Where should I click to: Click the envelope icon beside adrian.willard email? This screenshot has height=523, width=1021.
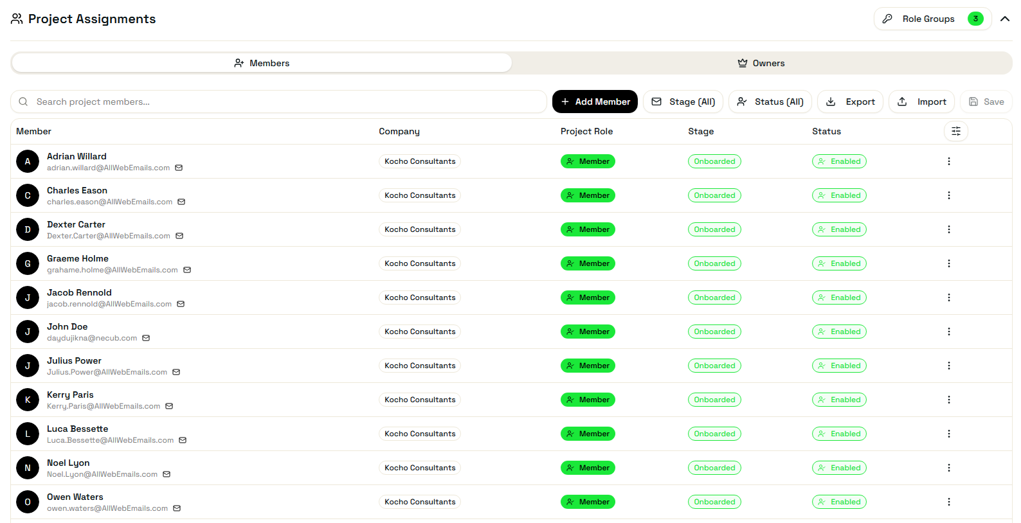point(179,168)
